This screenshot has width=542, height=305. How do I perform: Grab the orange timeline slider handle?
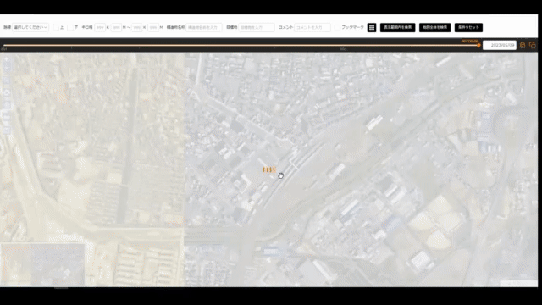point(478,45)
